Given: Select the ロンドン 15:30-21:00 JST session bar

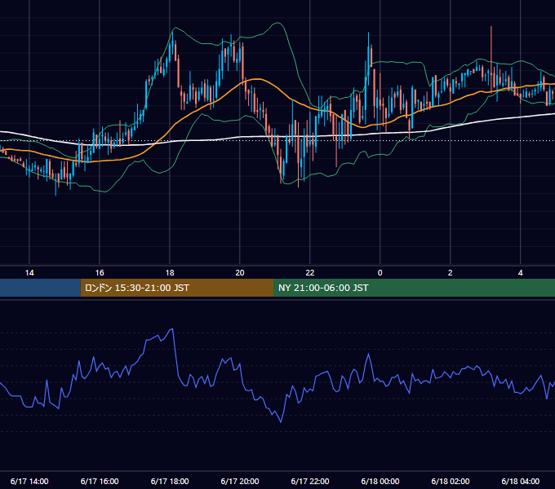Looking at the screenshot, I should (177, 288).
